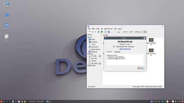Image resolution: width=184 pixels, height=103 pixels.
Task: Click the About dialog title bar close icon
Action: [x=144, y=38]
